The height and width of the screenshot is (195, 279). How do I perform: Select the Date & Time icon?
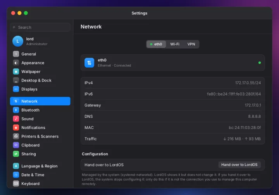16,175
